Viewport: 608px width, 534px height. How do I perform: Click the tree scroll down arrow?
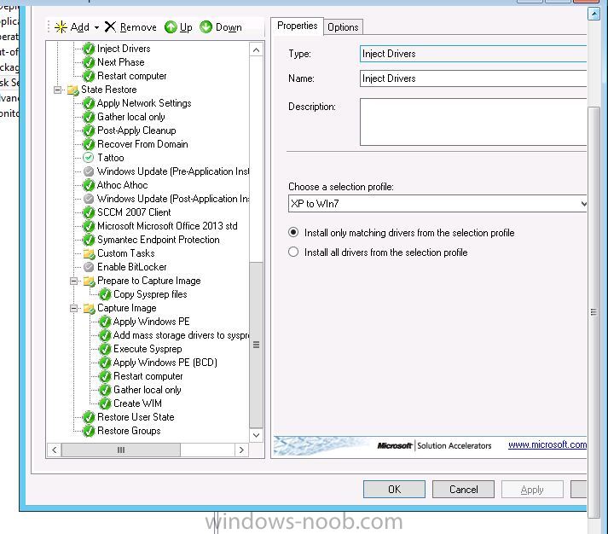[x=256, y=435]
